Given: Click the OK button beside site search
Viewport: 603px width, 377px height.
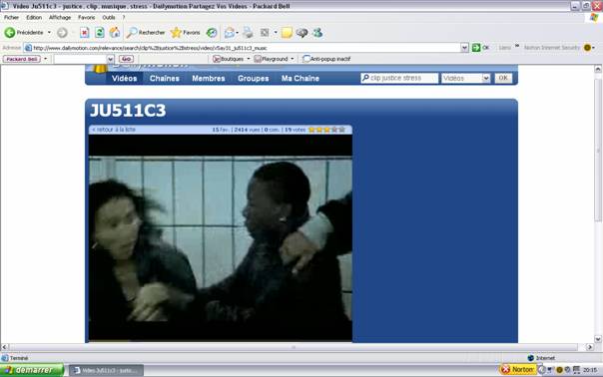Looking at the screenshot, I should [x=503, y=78].
